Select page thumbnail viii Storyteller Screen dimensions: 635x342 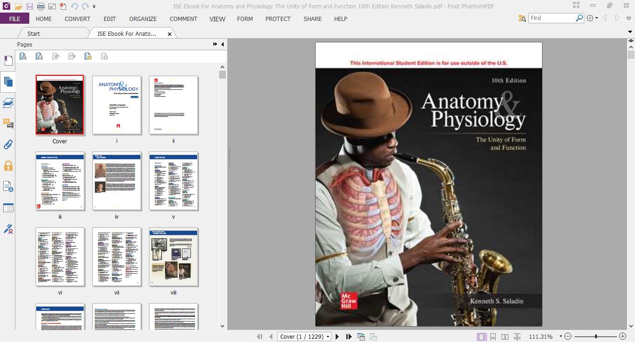pyautogui.click(x=173, y=257)
